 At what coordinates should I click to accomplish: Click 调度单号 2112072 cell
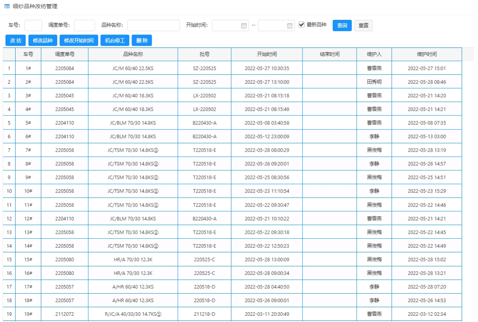point(65,314)
